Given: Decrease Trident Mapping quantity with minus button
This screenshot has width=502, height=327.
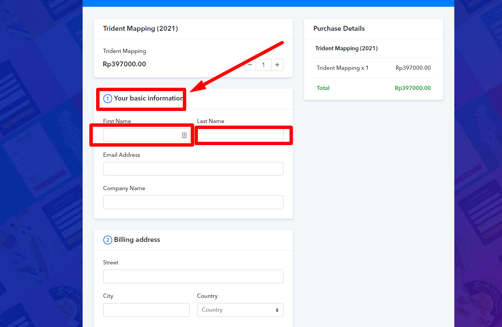Looking at the screenshot, I should tap(250, 65).
